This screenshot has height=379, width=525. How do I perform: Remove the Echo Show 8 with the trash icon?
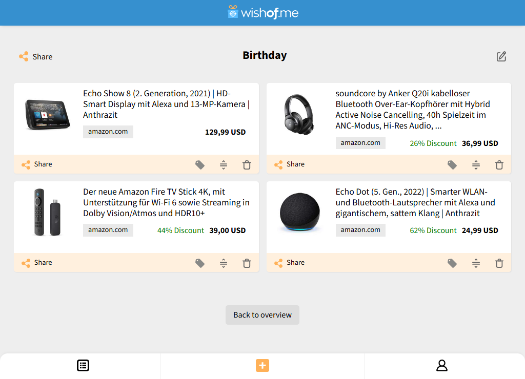click(x=247, y=164)
